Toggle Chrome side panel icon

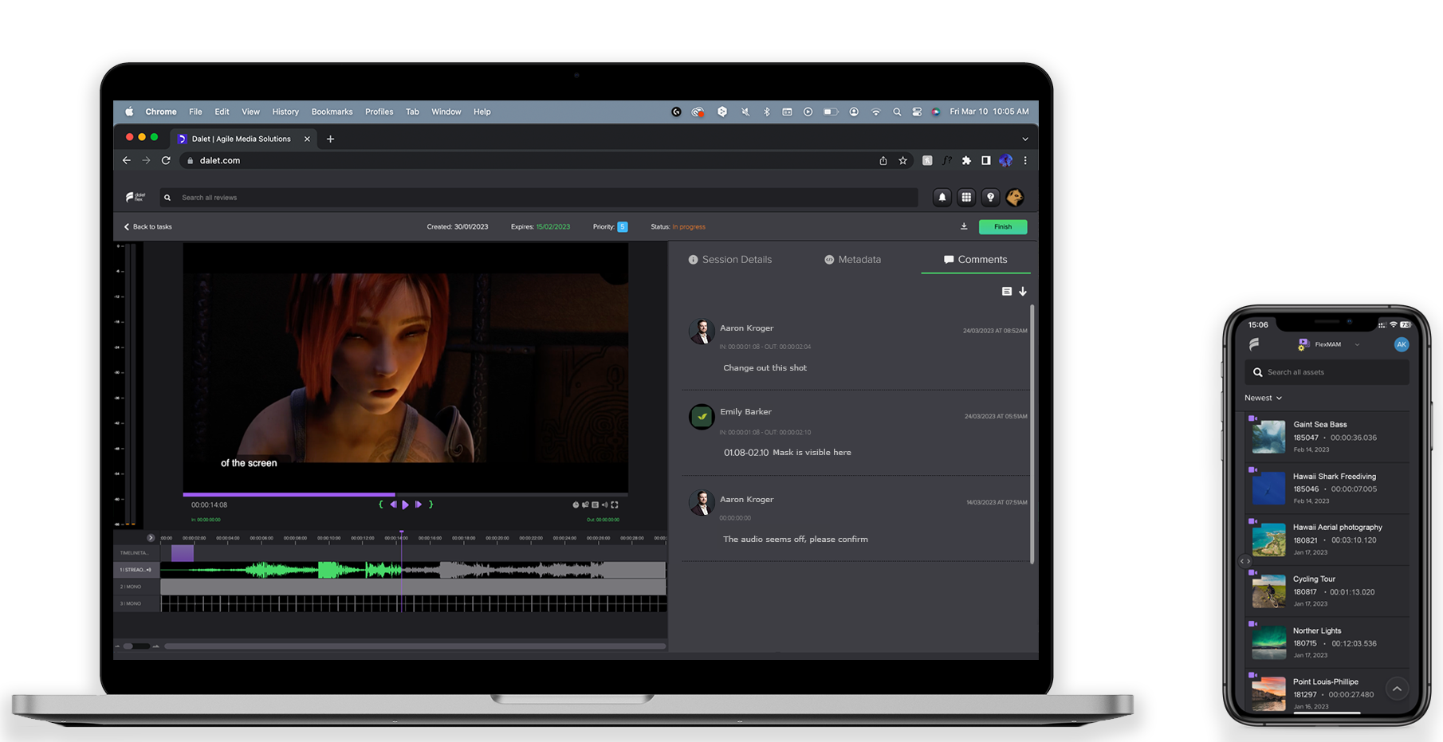click(x=986, y=161)
